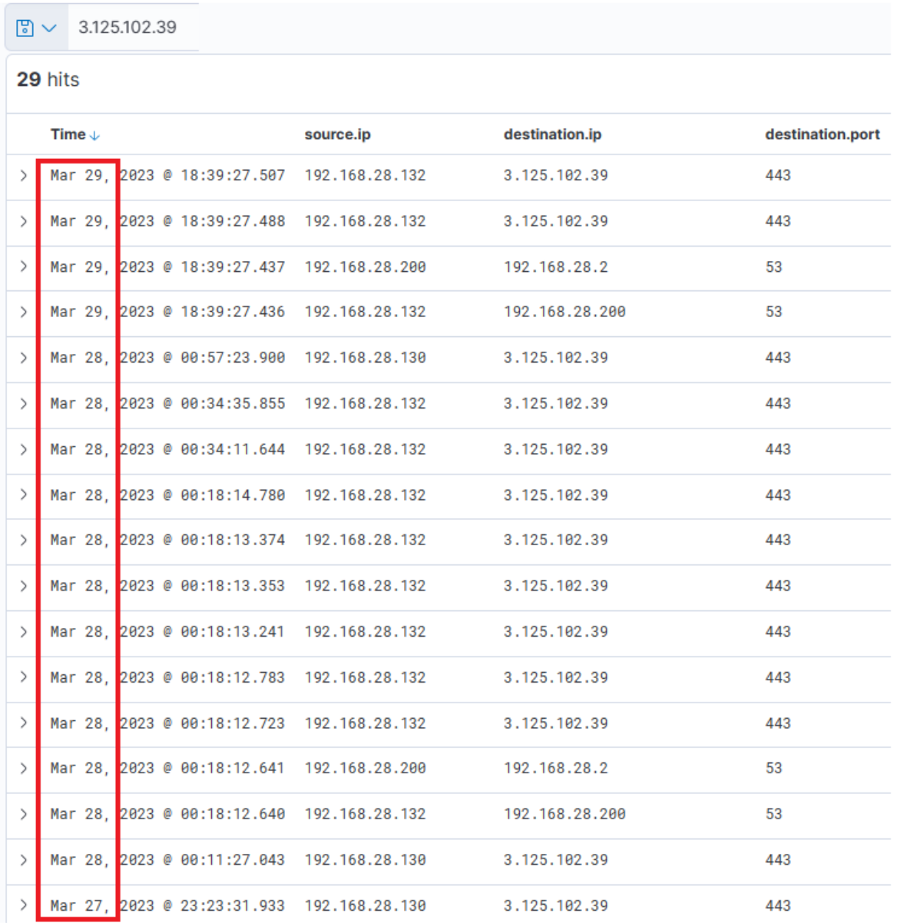Click destination IP 192.168.28.2 in 18:39:27.437 row
The width and height of the screenshot is (897, 923).
[x=555, y=267]
